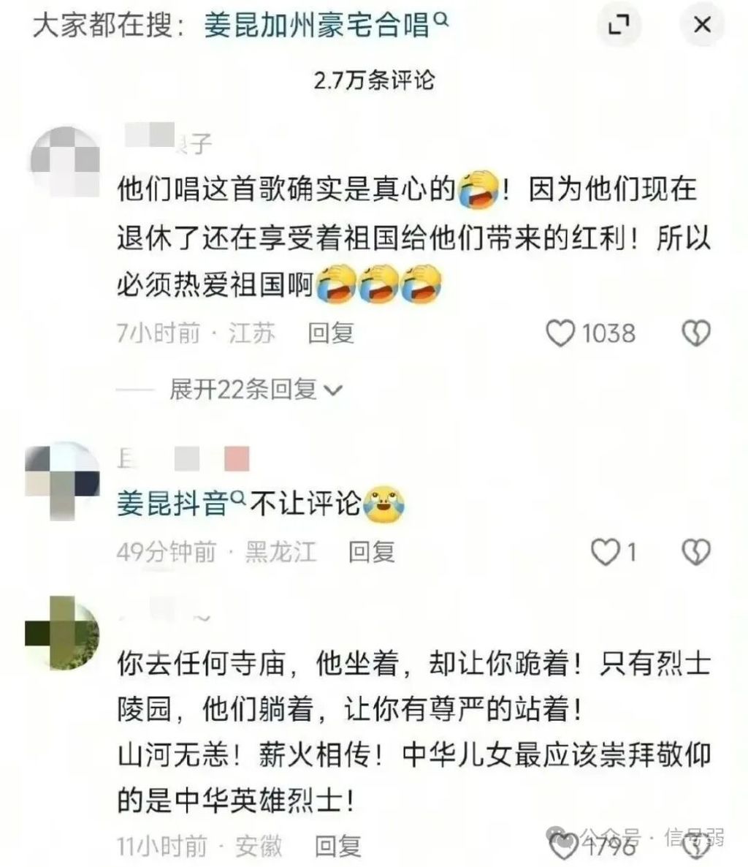
Task: Like the Heilongjiang comment with 1 like
Action: coord(605,552)
